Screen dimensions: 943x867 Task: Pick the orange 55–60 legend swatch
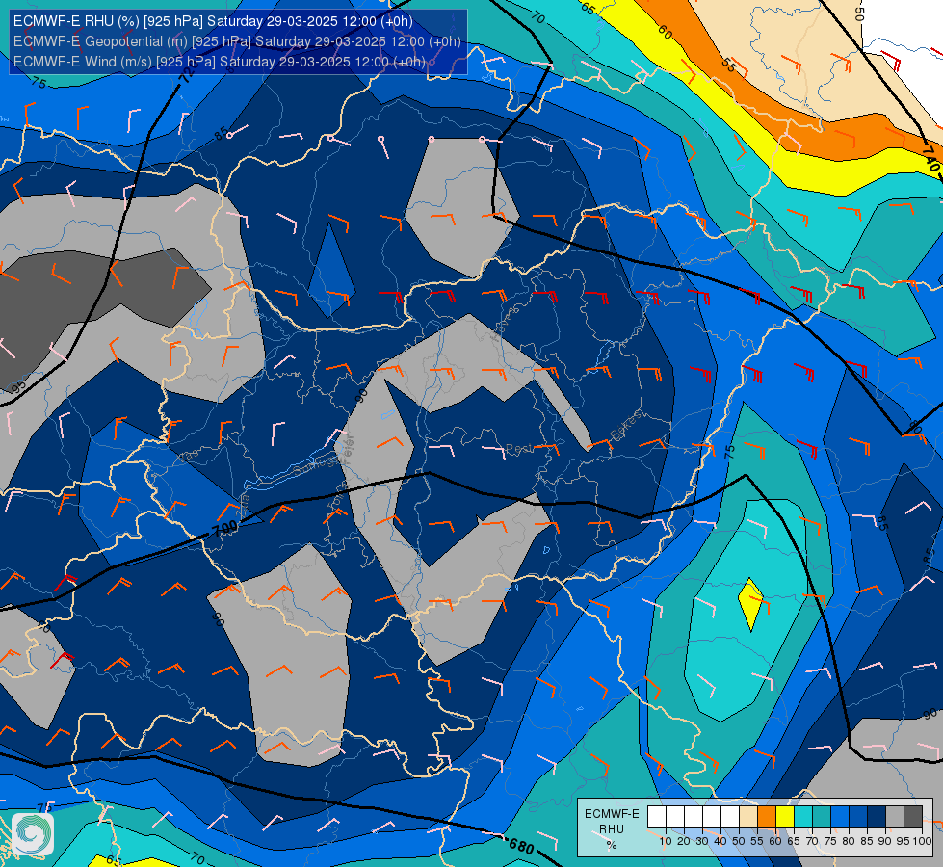pyautogui.click(x=766, y=817)
